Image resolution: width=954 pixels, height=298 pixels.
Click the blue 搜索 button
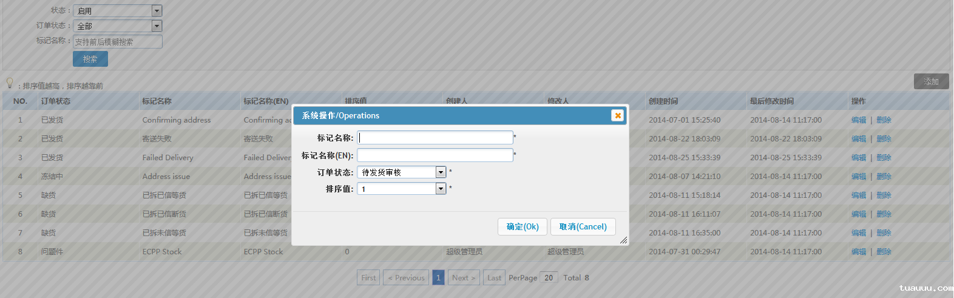click(90, 59)
